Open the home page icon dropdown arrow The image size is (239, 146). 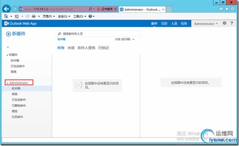(11, 16)
